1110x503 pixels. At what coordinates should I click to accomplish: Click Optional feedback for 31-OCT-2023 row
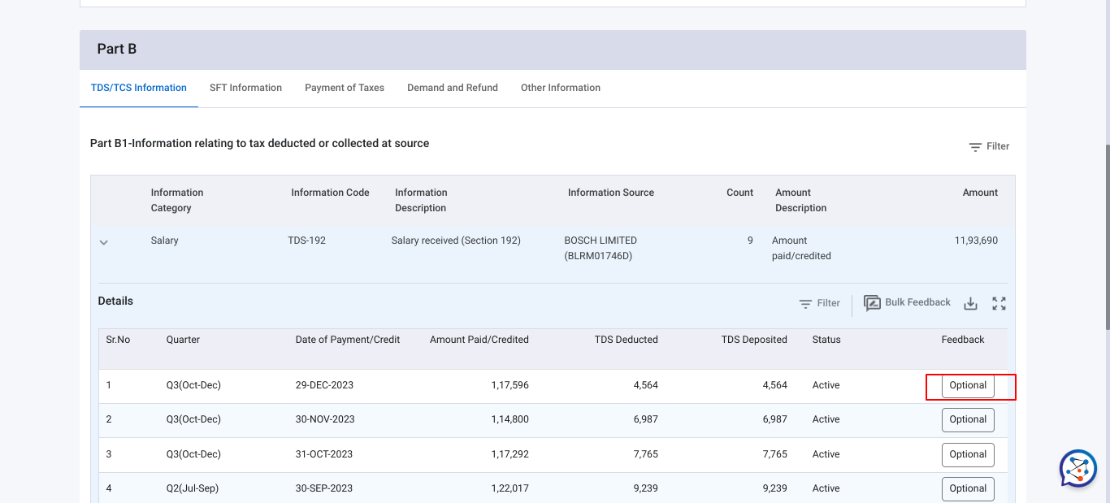[x=968, y=455]
